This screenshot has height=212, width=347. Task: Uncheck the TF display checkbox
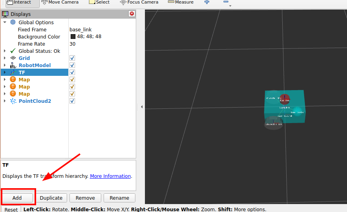coord(72,72)
